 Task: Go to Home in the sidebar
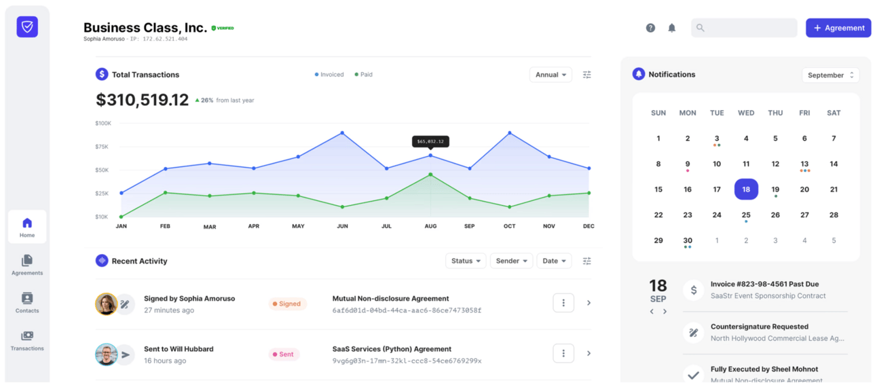[x=27, y=227]
